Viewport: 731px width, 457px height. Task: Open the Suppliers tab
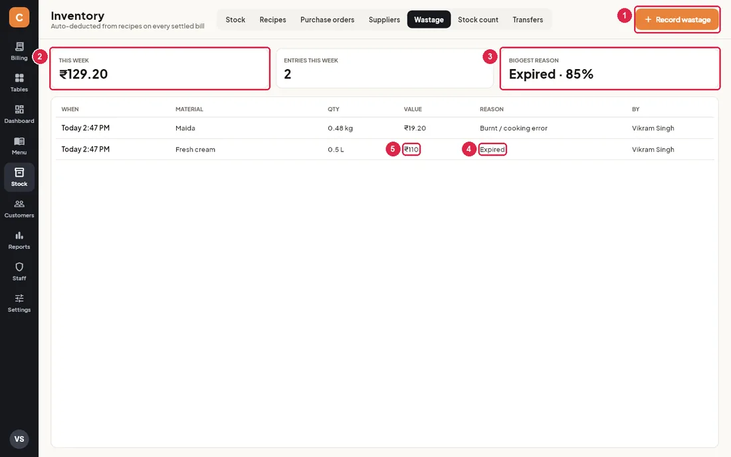[x=384, y=19]
